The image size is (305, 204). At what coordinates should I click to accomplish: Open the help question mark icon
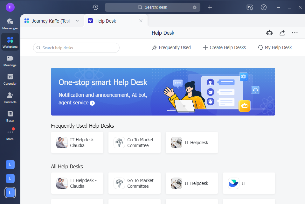click(263, 7)
